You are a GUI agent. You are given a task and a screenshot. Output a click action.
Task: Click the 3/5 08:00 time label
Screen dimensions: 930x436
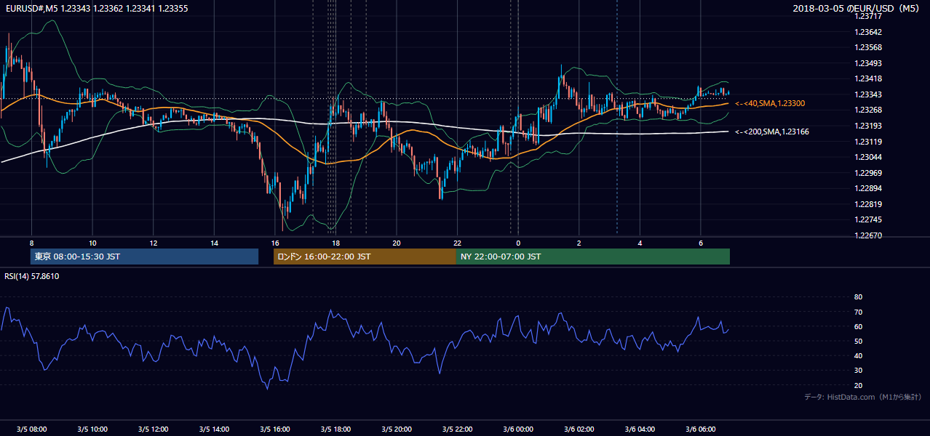click(x=31, y=429)
